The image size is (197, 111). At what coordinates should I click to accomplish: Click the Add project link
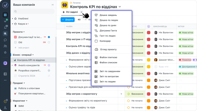coord(24,48)
